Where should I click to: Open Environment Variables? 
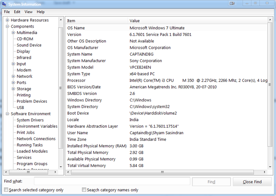click(37, 126)
